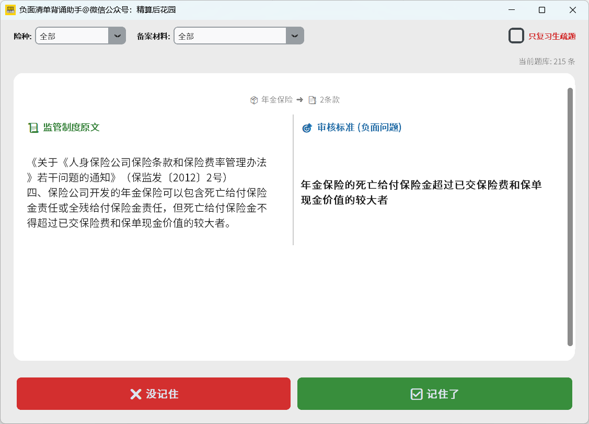Click the box icon beside 年金保险

pyautogui.click(x=254, y=100)
